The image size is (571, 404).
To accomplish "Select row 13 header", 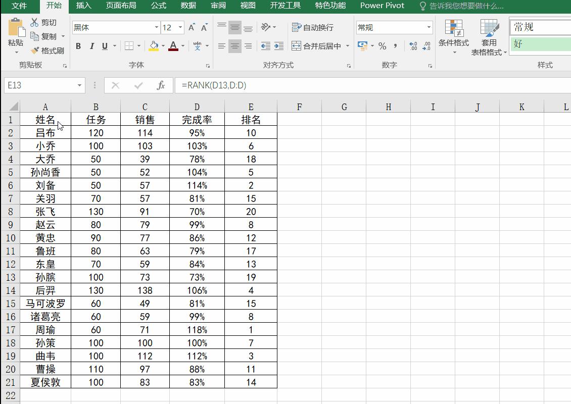I will point(11,277).
